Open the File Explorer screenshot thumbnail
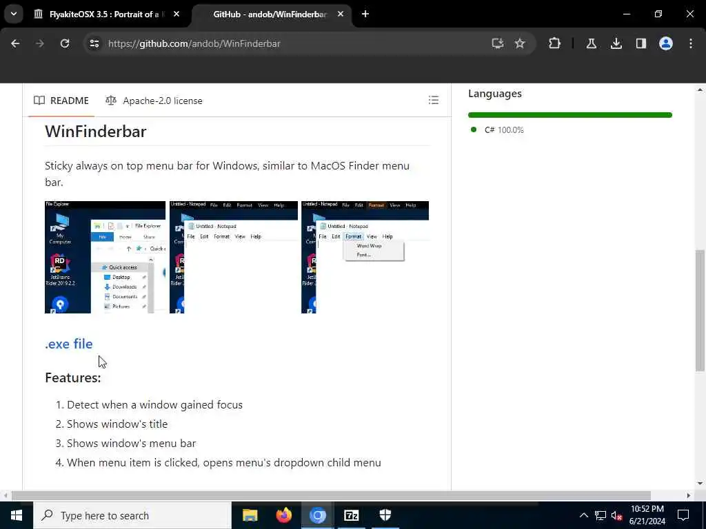Viewport: 706px width, 529px height. pos(105,258)
